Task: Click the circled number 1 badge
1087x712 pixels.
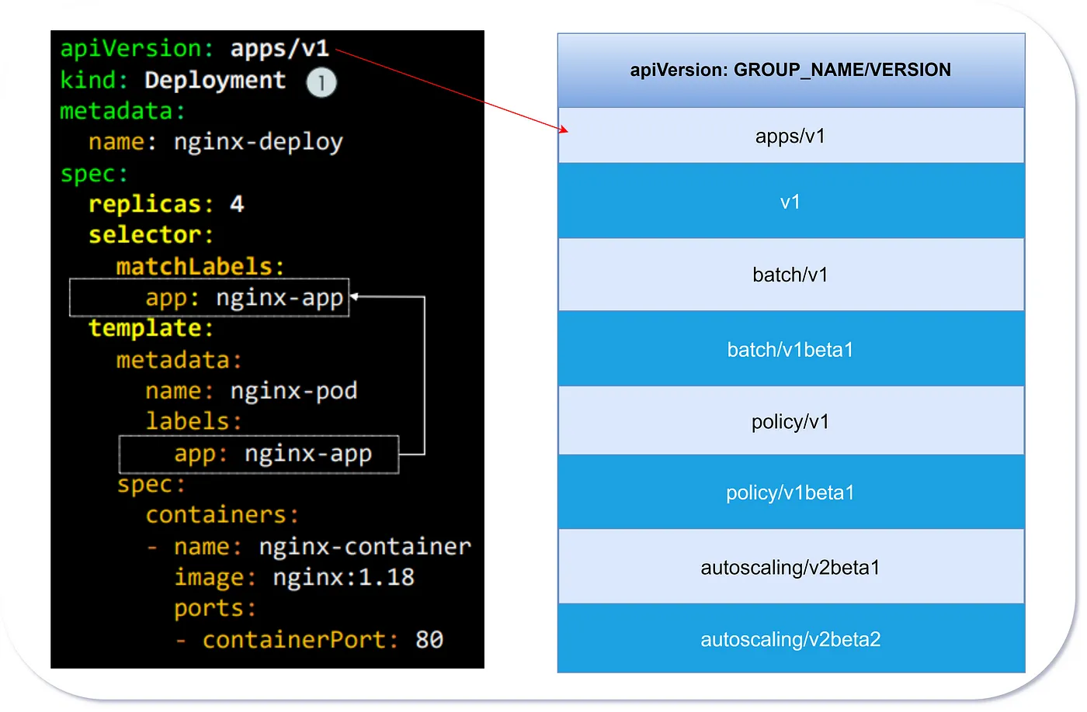Action: [321, 82]
